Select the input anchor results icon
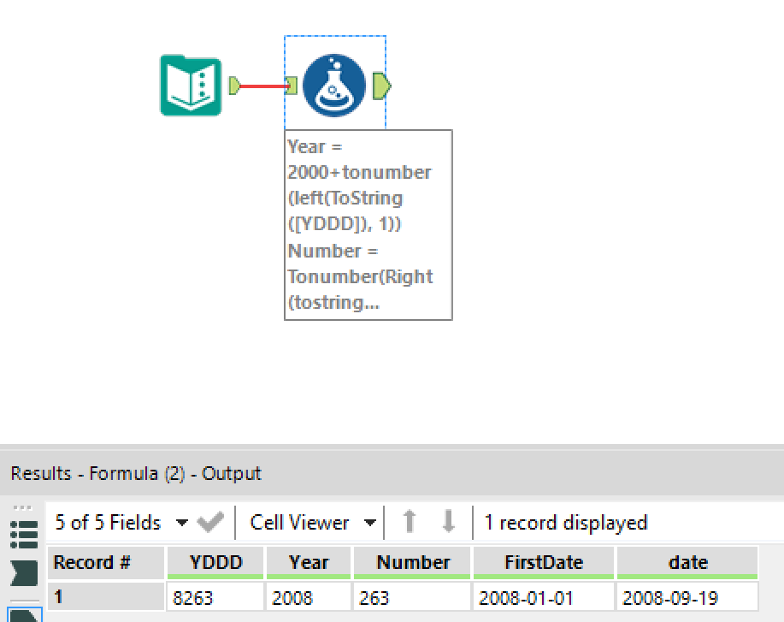This screenshot has height=622, width=784. coord(23,572)
